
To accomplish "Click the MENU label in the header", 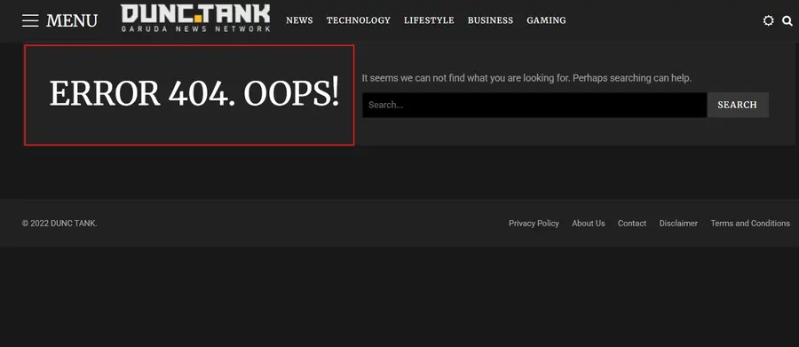I will click(x=72, y=21).
